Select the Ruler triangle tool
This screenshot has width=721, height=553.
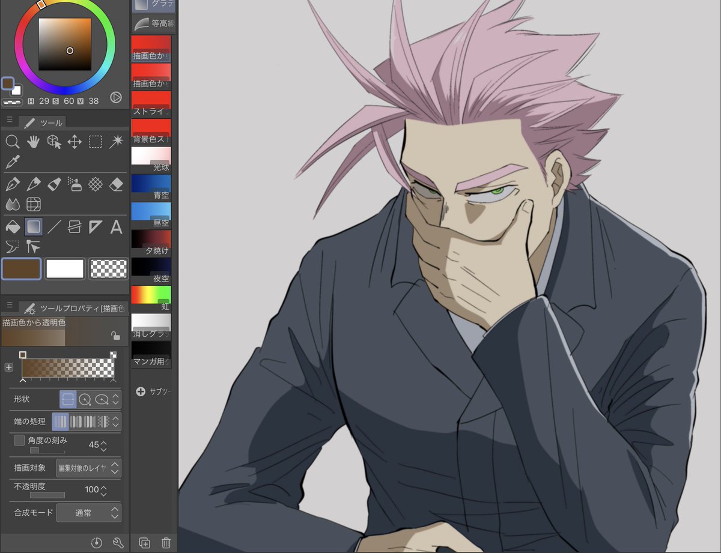(x=96, y=227)
